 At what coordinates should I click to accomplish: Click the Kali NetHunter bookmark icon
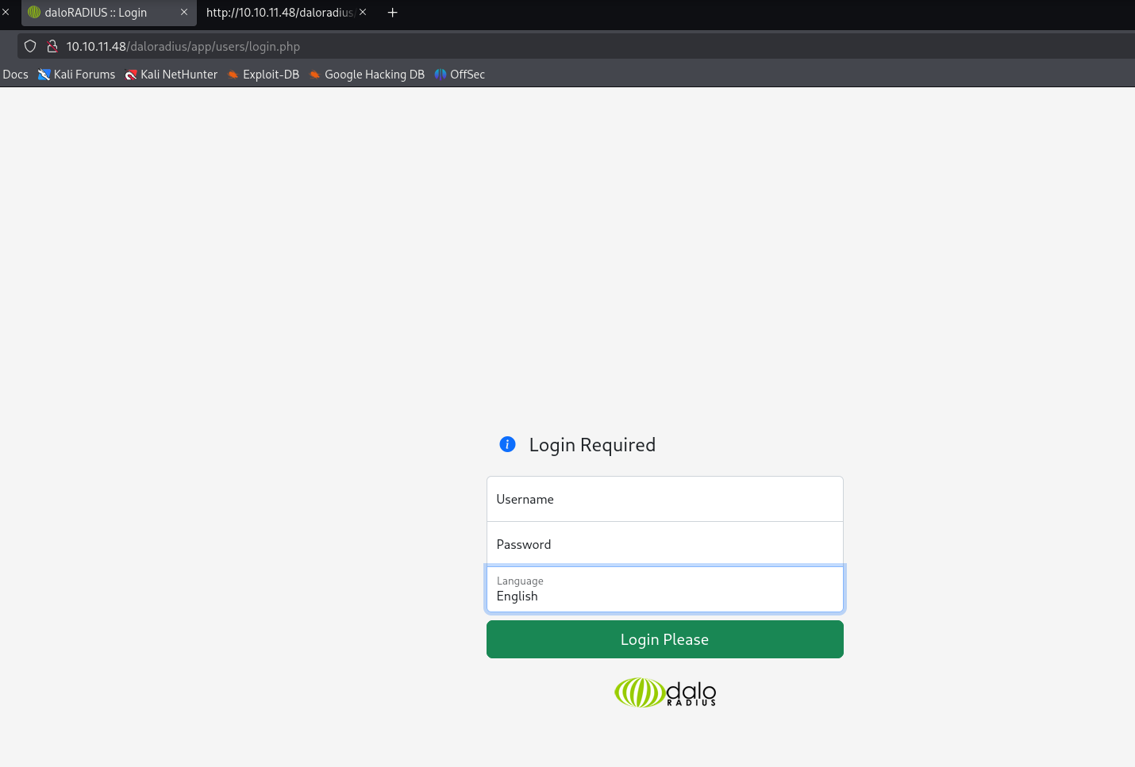(131, 75)
